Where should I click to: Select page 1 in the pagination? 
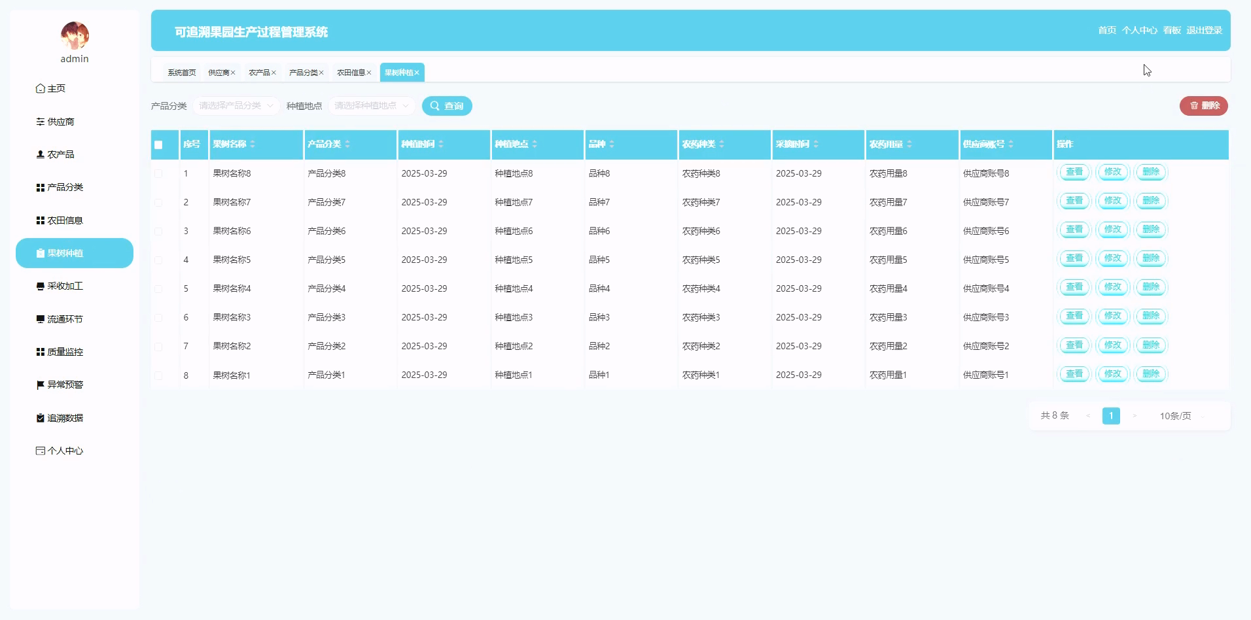(x=1111, y=416)
